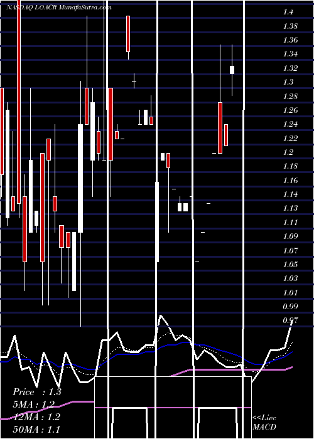This screenshot has width=314, height=439.
Task: Click the 1.22 price axis label
Action: (x=290, y=139)
